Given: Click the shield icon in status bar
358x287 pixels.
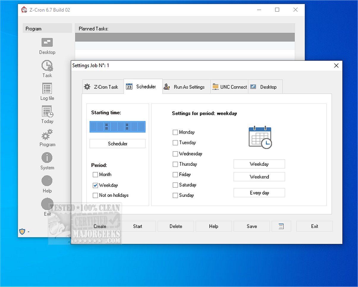Looking at the screenshot, I should pos(22,232).
